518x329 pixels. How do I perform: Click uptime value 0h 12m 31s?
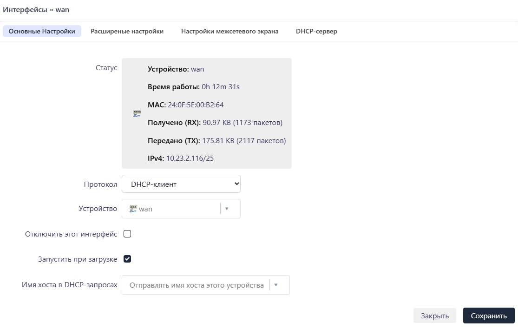[x=221, y=87]
